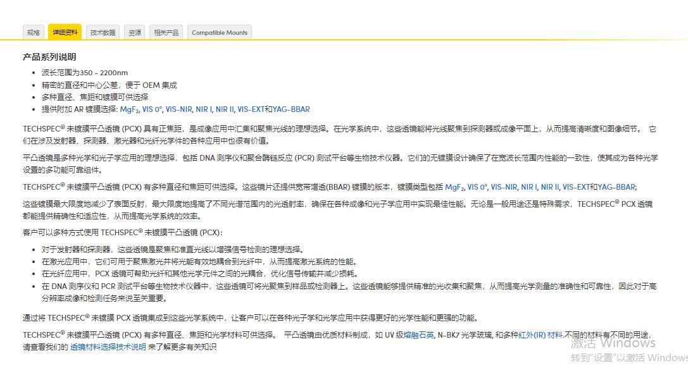Switch to the 资源 tab
The height and width of the screenshot is (375, 688).
134,32
